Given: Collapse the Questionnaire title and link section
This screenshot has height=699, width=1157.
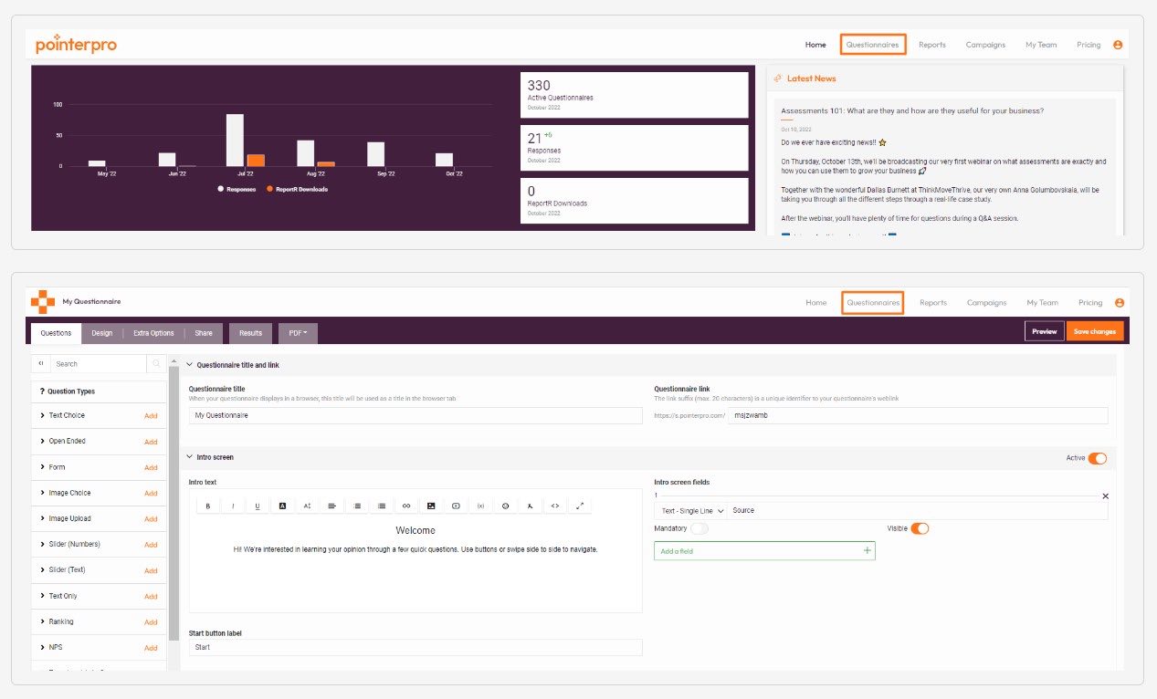Looking at the screenshot, I should click(189, 365).
